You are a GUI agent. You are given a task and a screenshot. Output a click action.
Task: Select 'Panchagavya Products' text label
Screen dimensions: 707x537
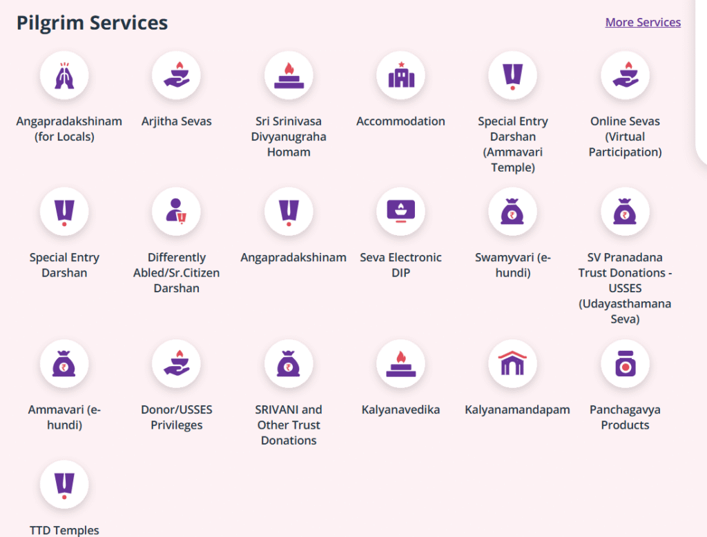(x=625, y=417)
